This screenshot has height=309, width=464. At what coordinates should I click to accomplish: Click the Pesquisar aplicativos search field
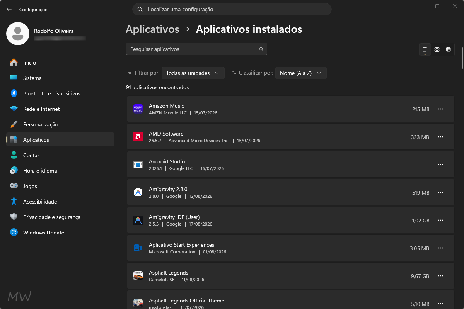pos(196,49)
